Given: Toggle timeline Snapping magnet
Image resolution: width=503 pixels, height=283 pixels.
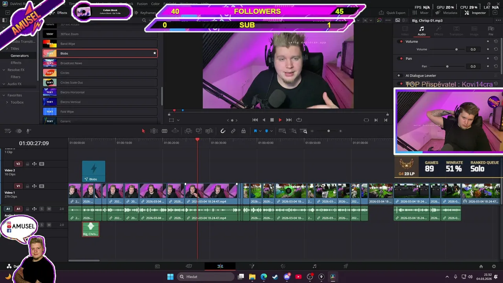Looking at the screenshot, I should tap(223, 131).
